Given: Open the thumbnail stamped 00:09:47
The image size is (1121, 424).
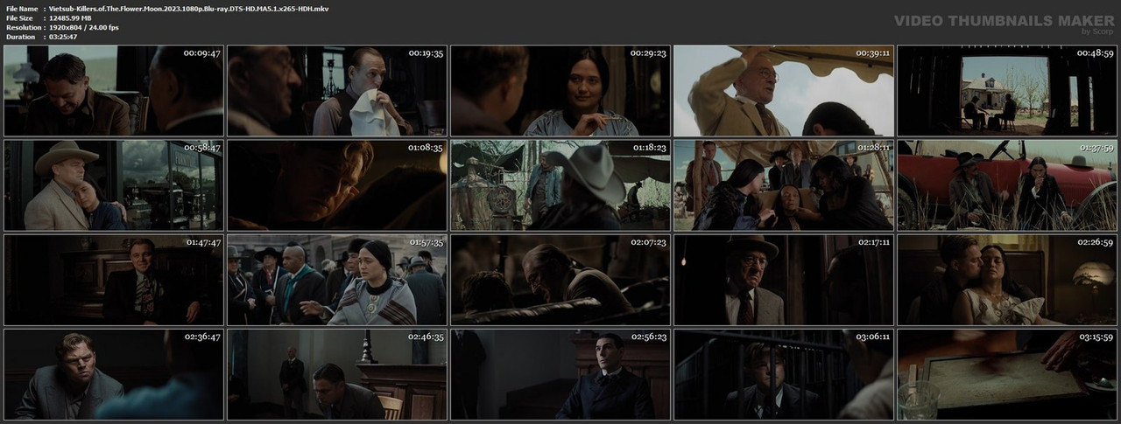Looking at the screenshot, I should point(114,91).
